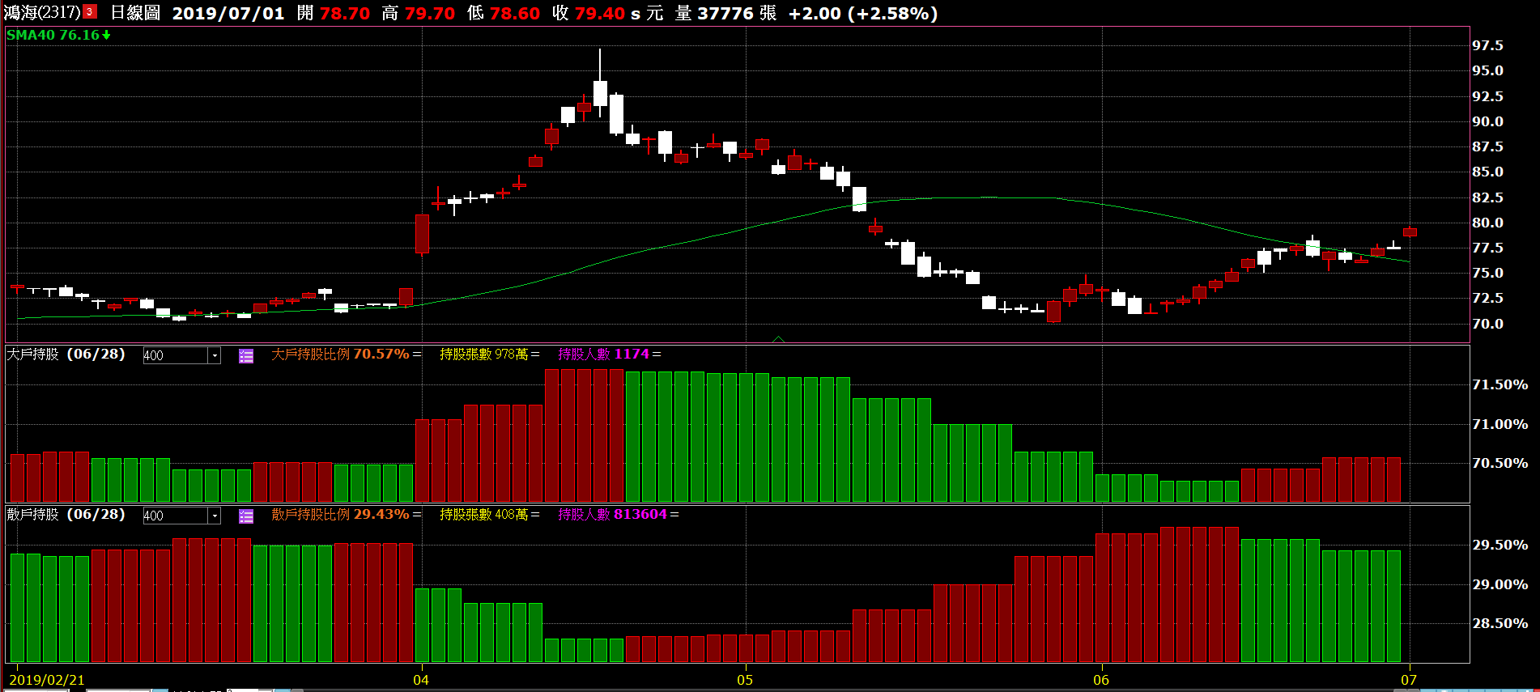Click the 大戶持股比例 70.57% label
Viewport: 1540px width, 692px height.
(340, 354)
